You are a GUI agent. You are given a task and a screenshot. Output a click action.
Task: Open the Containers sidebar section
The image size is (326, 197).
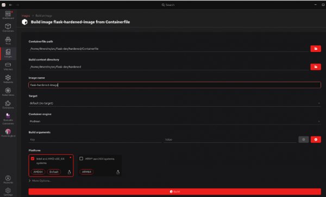pyautogui.click(x=8, y=28)
